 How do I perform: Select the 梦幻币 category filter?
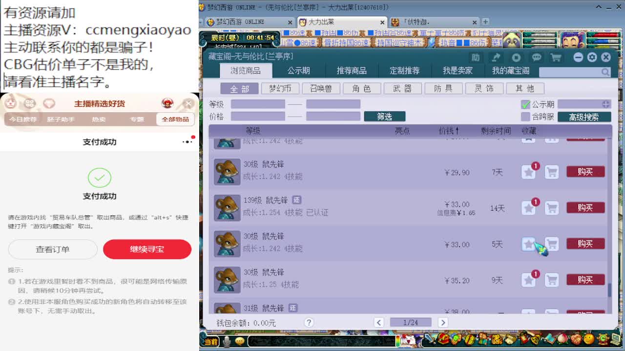pyautogui.click(x=280, y=88)
